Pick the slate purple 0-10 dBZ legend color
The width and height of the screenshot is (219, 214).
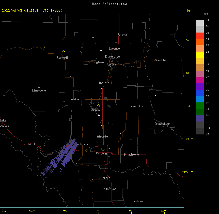point(200,118)
